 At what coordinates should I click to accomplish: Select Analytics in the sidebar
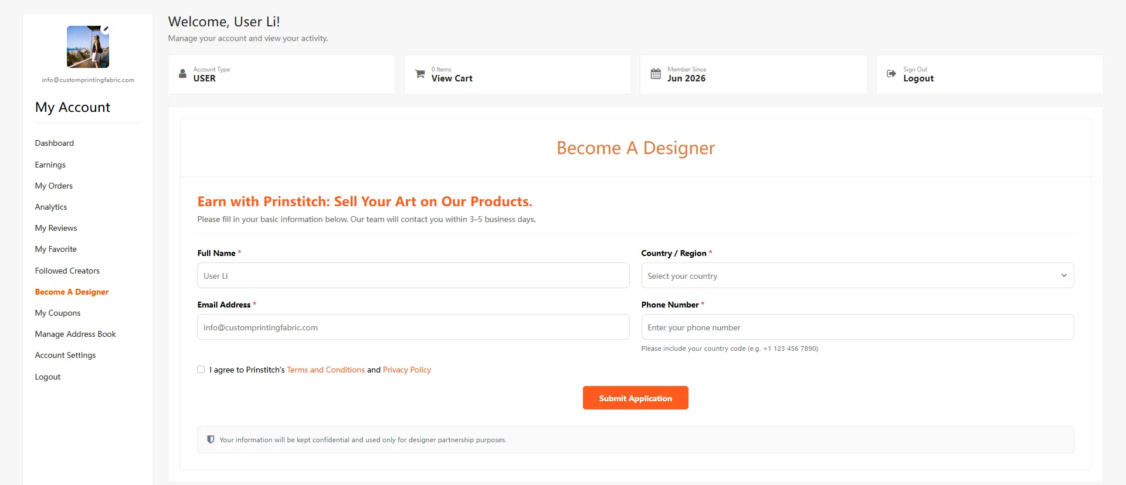tap(51, 207)
